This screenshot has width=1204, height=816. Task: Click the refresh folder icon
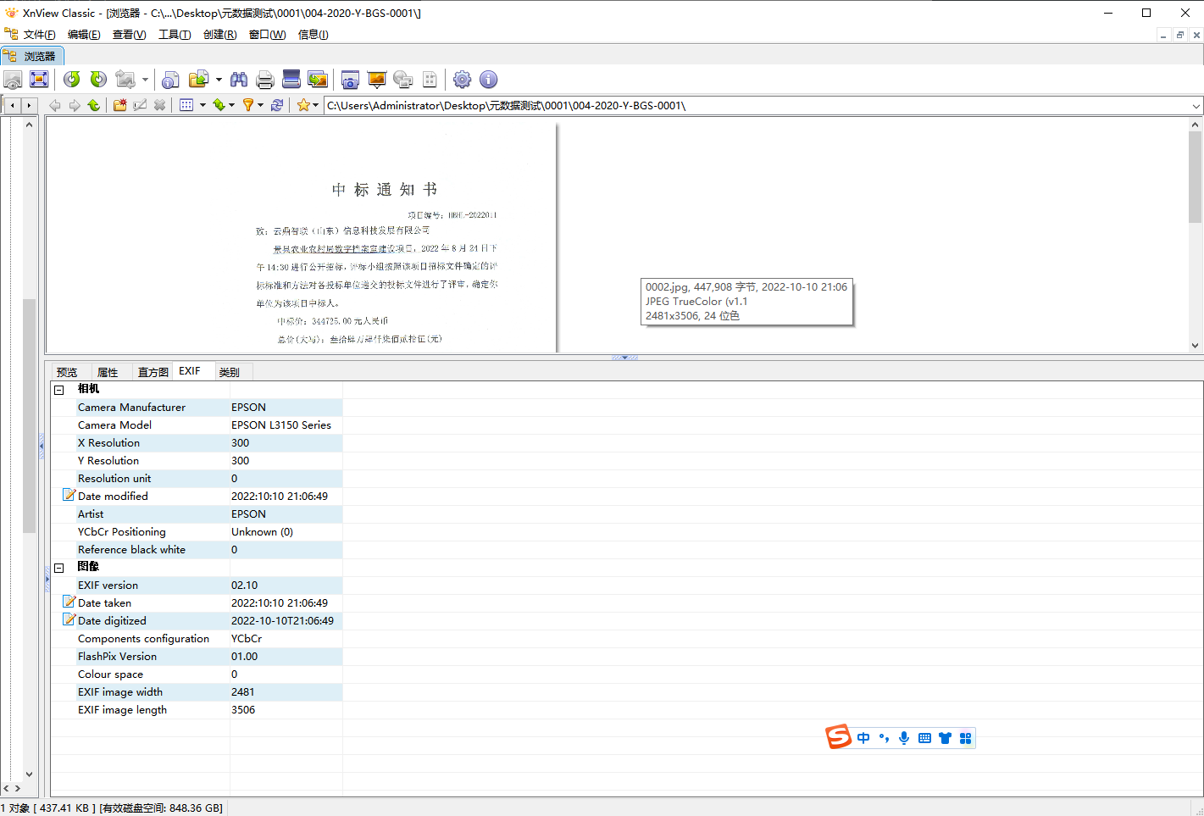tap(277, 105)
